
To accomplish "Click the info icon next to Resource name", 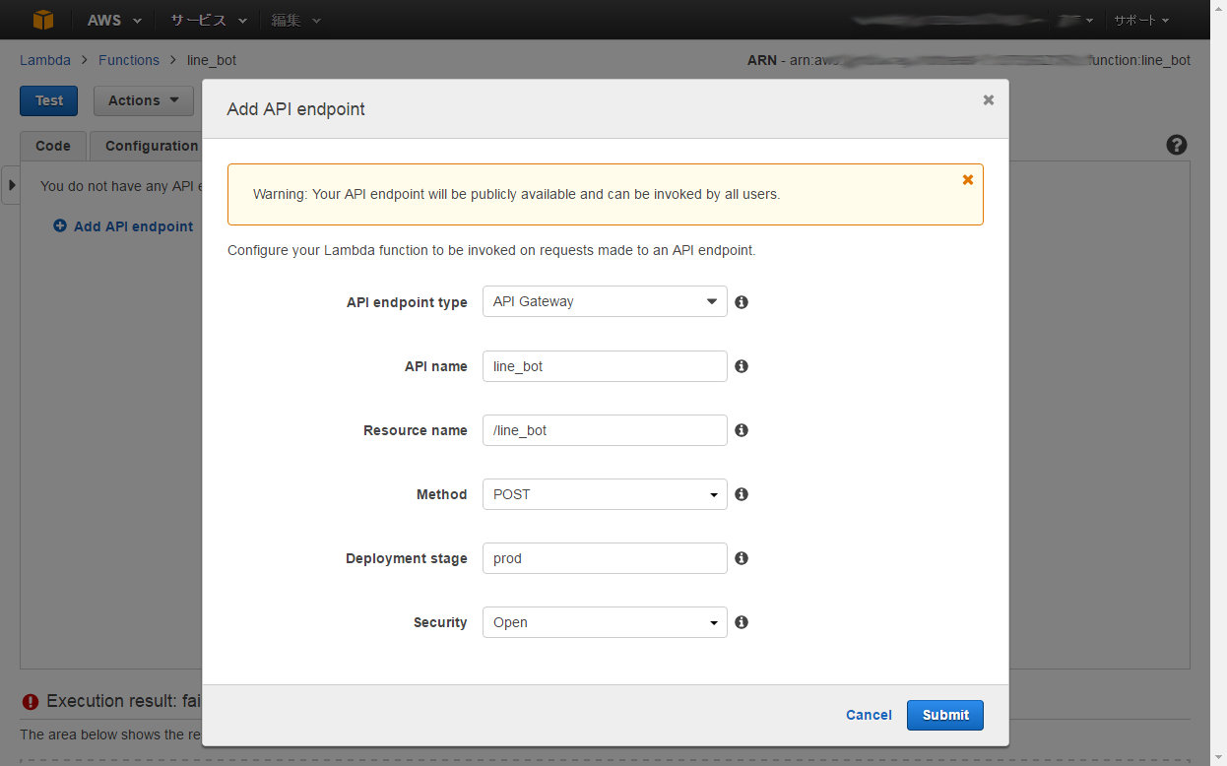I will coord(742,429).
